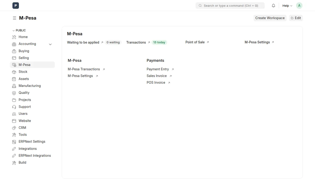
Task: Click the Home sidebar icon
Action: click(14, 37)
